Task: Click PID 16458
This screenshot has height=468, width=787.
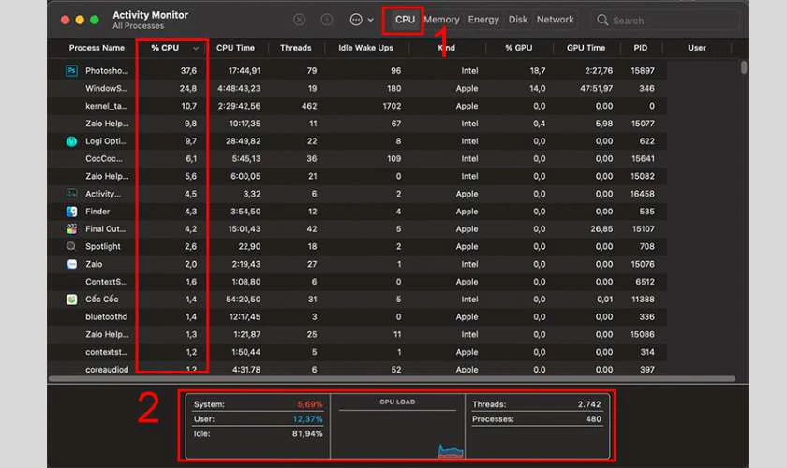Action: click(x=643, y=194)
